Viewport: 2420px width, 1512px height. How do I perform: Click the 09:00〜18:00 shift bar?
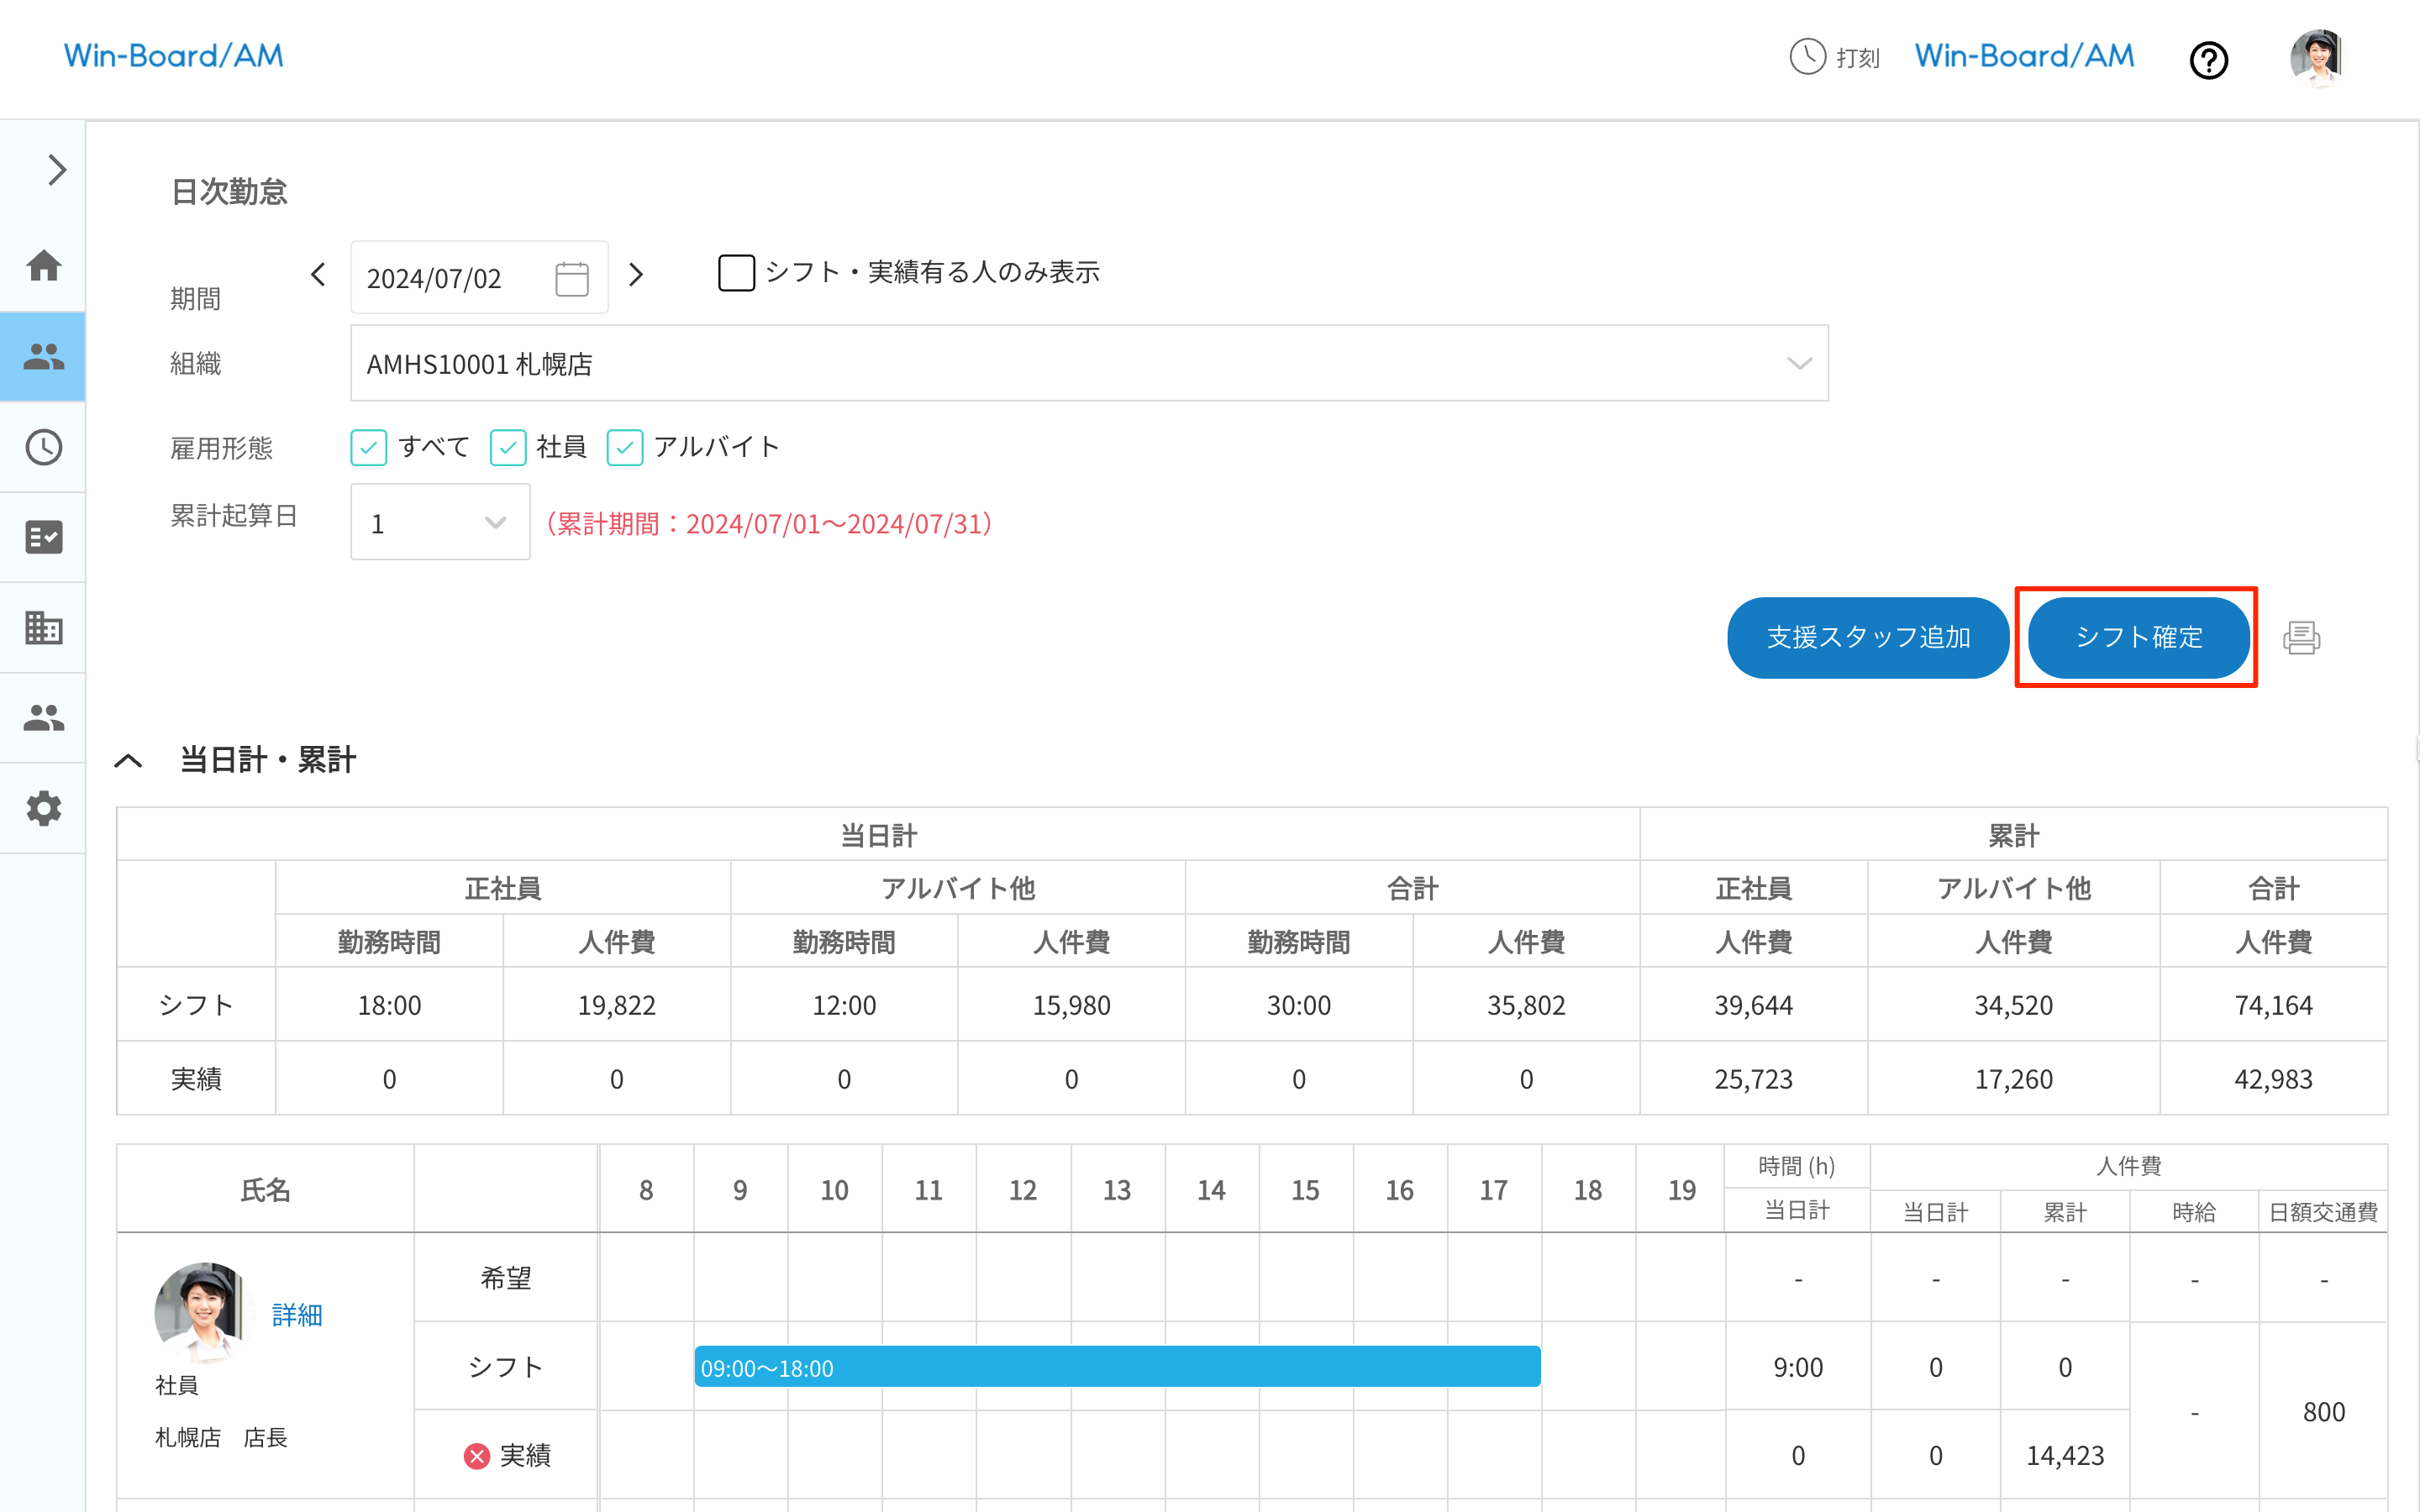1116,1367
